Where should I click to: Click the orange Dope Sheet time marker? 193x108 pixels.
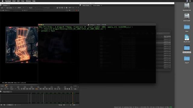[x=73, y=98]
